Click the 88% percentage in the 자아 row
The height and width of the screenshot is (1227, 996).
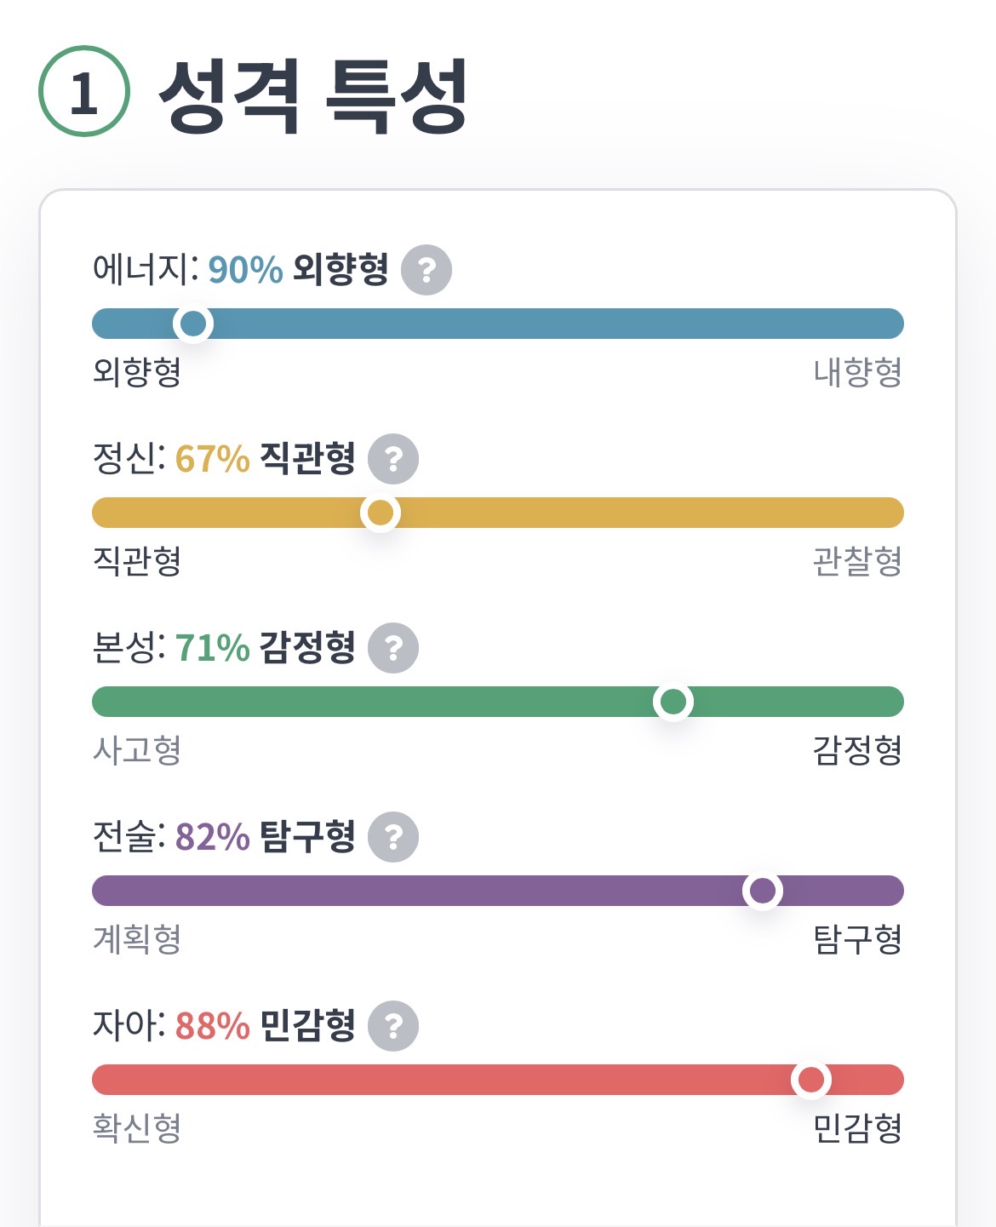pyautogui.click(x=212, y=1026)
